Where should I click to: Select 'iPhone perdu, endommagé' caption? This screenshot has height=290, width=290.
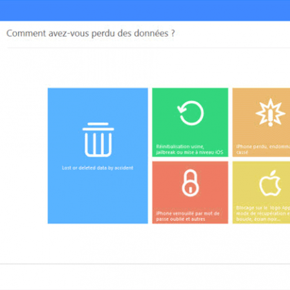[263, 150]
